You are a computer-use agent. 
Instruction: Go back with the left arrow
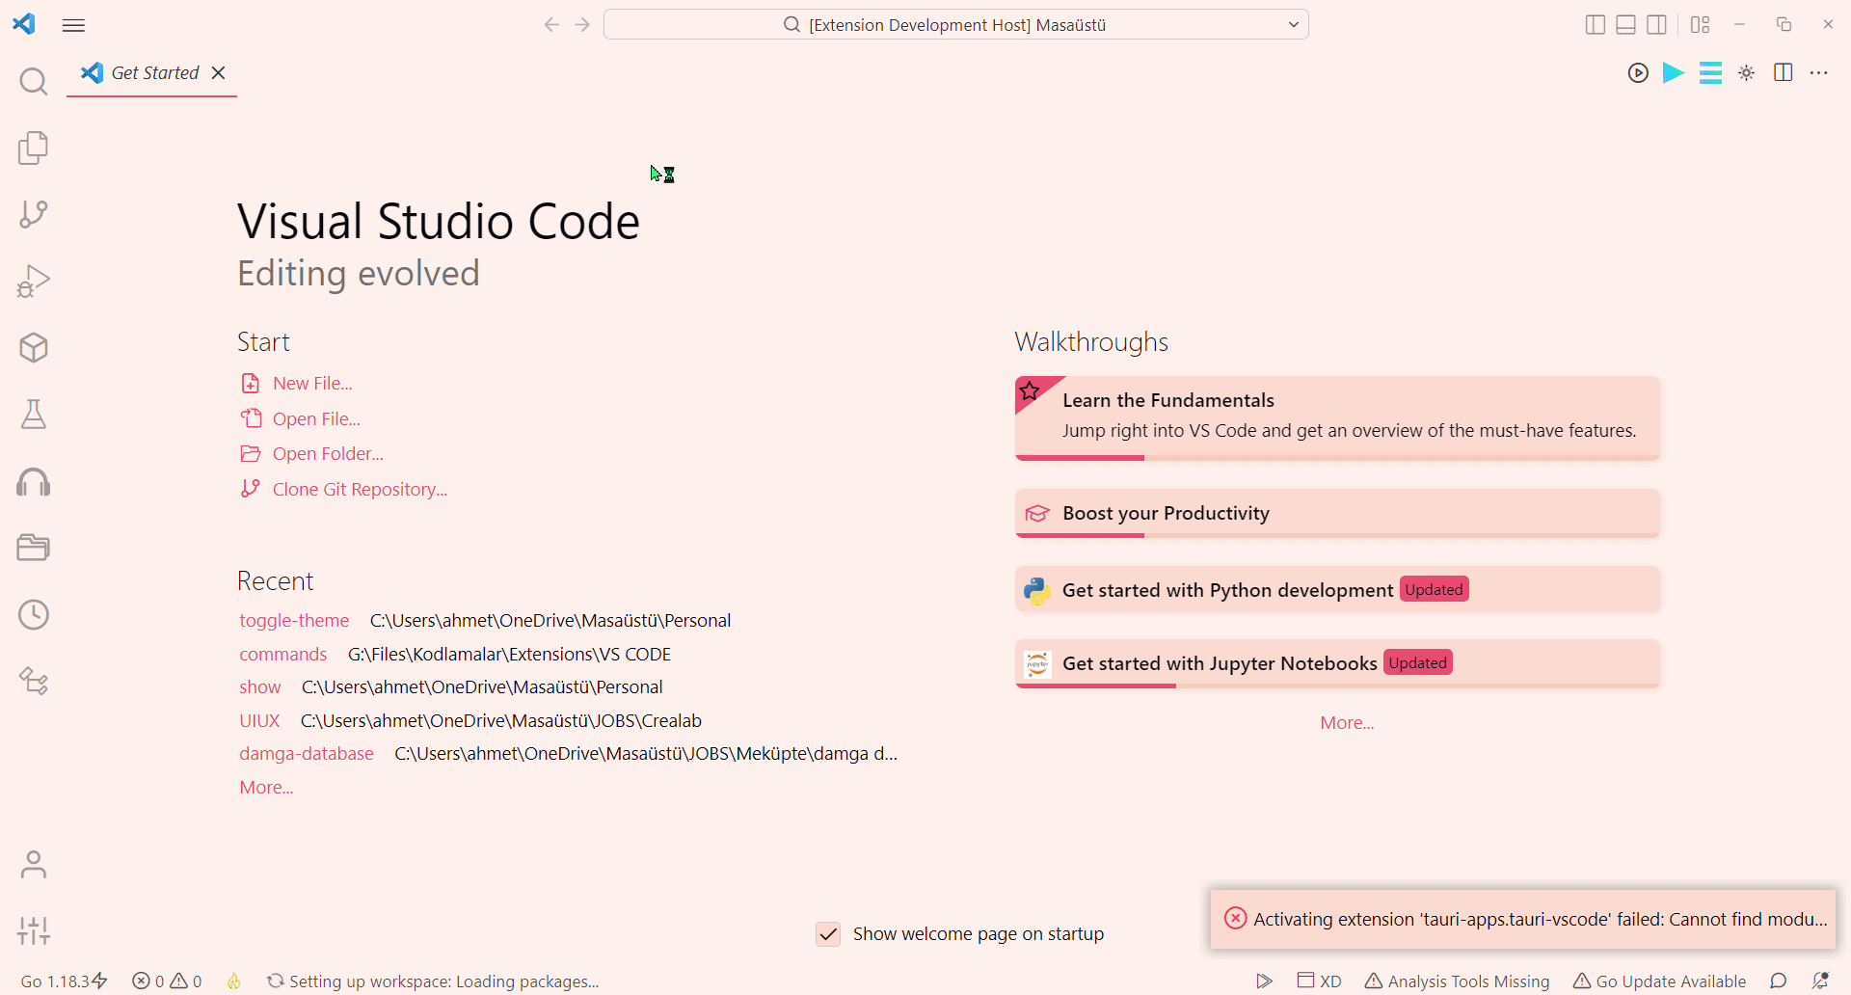tap(551, 25)
